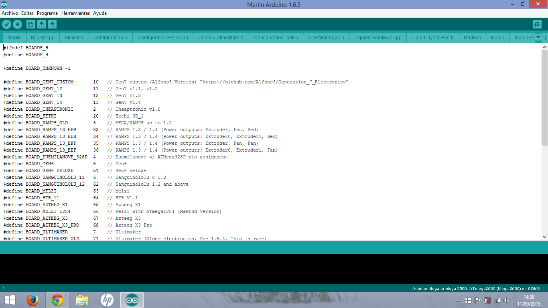548x308 pixels.
Task: Open the network signal tray icon
Action: click(x=497, y=300)
